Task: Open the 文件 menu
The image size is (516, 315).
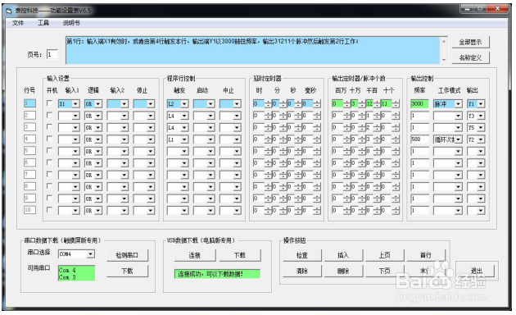Action: point(18,23)
